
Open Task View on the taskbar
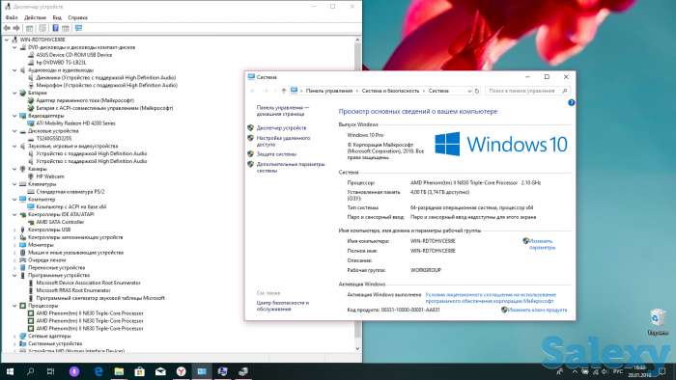point(50,371)
